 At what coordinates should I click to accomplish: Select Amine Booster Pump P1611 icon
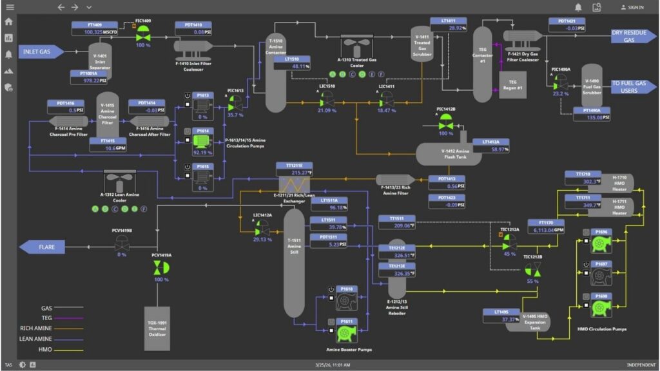346,334
